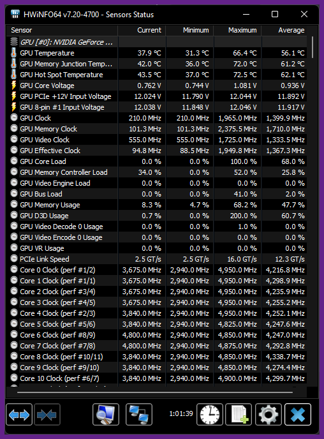Click thermometer icon for GPU Hot Spot Temperature
The width and height of the screenshot is (324, 439).
point(13,75)
